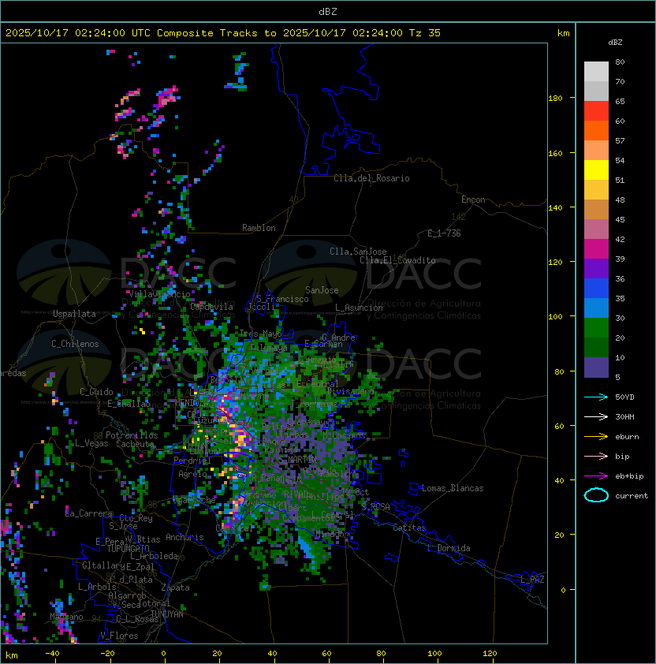The height and width of the screenshot is (664, 656).
Task: Select the grey swatch between 70 and 65
Action: pos(596,91)
